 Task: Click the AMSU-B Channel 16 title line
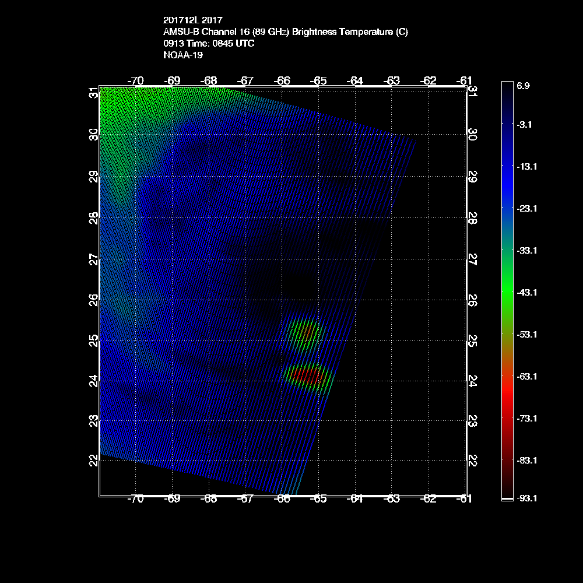[x=286, y=32]
